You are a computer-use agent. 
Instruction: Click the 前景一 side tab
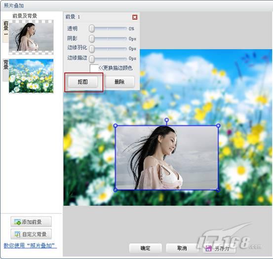[6, 31]
